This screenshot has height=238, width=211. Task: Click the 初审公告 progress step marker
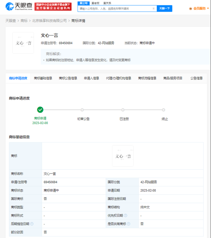tap(82, 110)
